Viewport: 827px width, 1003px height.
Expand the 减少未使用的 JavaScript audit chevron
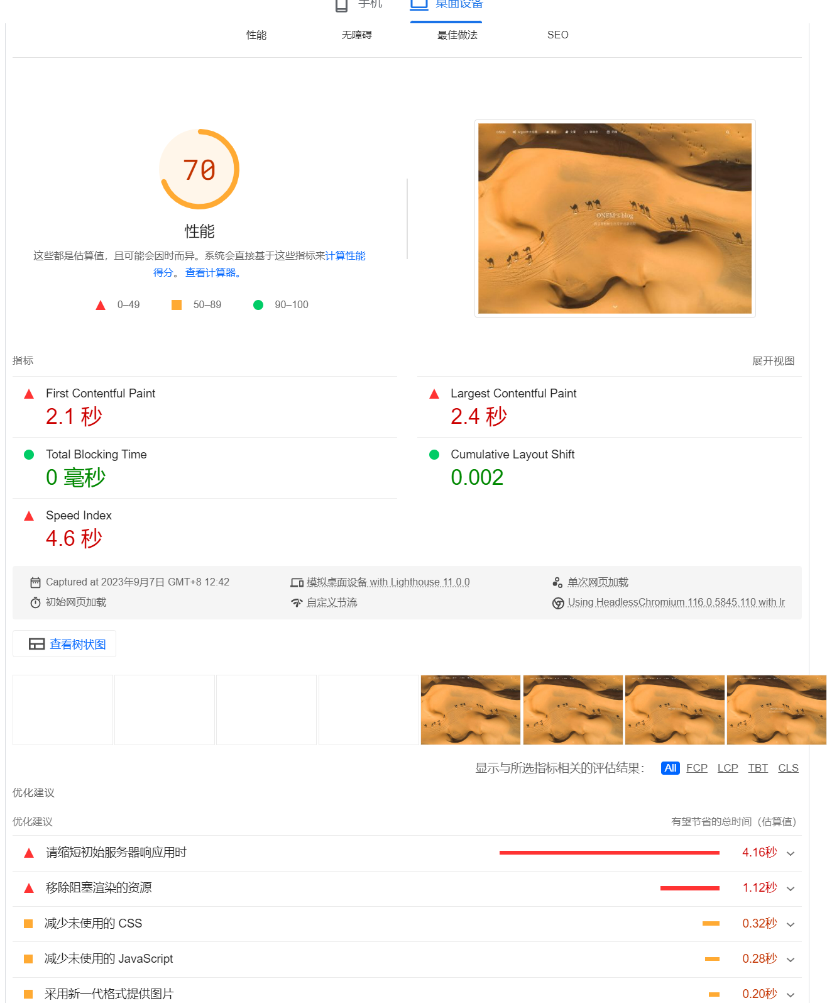click(x=791, y=960)
